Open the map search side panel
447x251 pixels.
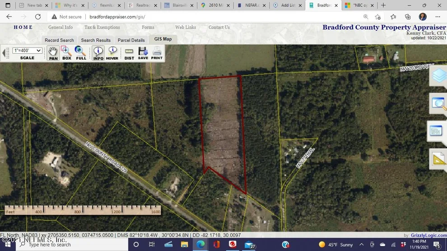(438, 104)
